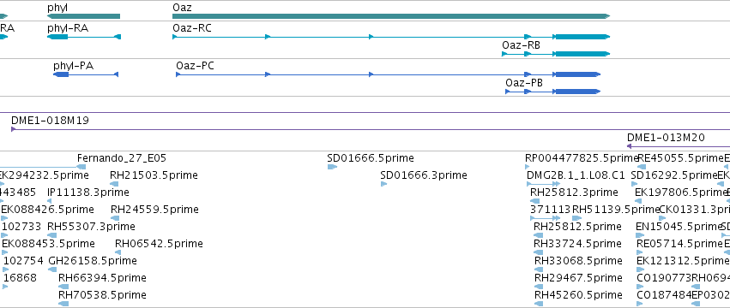
Task: Click the RH06542.5prime EST label
Action: (159, 244)
